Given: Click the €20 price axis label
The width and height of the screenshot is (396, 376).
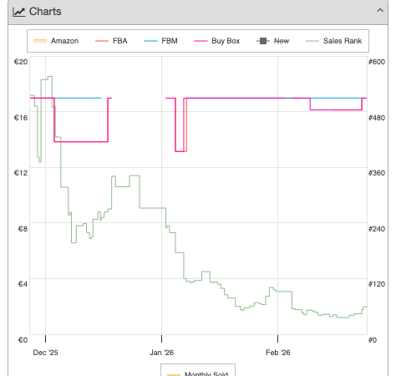Looking at the screenshot, I should coord(21,62).
